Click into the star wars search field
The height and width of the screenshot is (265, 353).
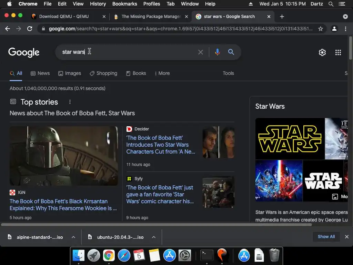(x=128, y=52)
